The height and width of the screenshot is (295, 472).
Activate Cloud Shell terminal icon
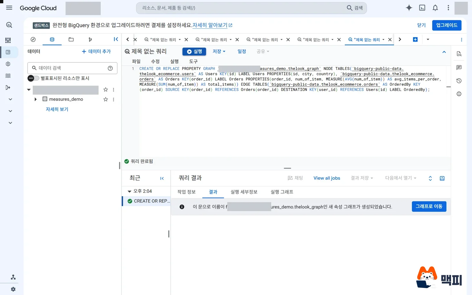click(422, 8)
